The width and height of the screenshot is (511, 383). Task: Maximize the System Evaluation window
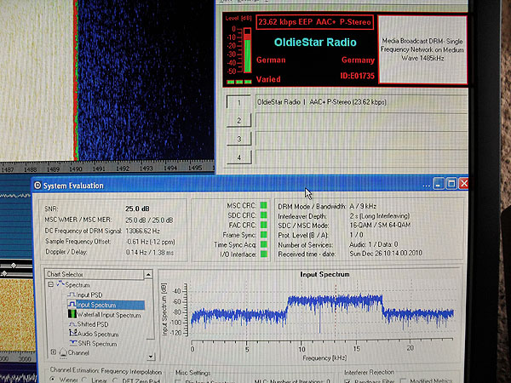(451, 184)
